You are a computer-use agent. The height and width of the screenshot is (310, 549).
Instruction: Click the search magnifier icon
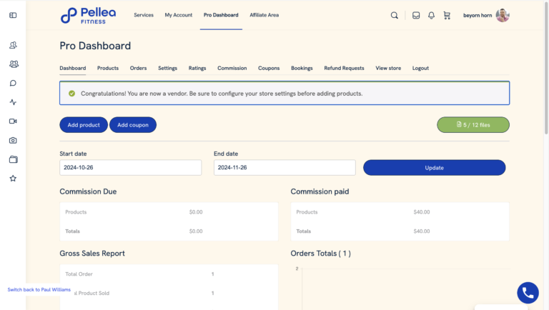[x=395, y=16]
